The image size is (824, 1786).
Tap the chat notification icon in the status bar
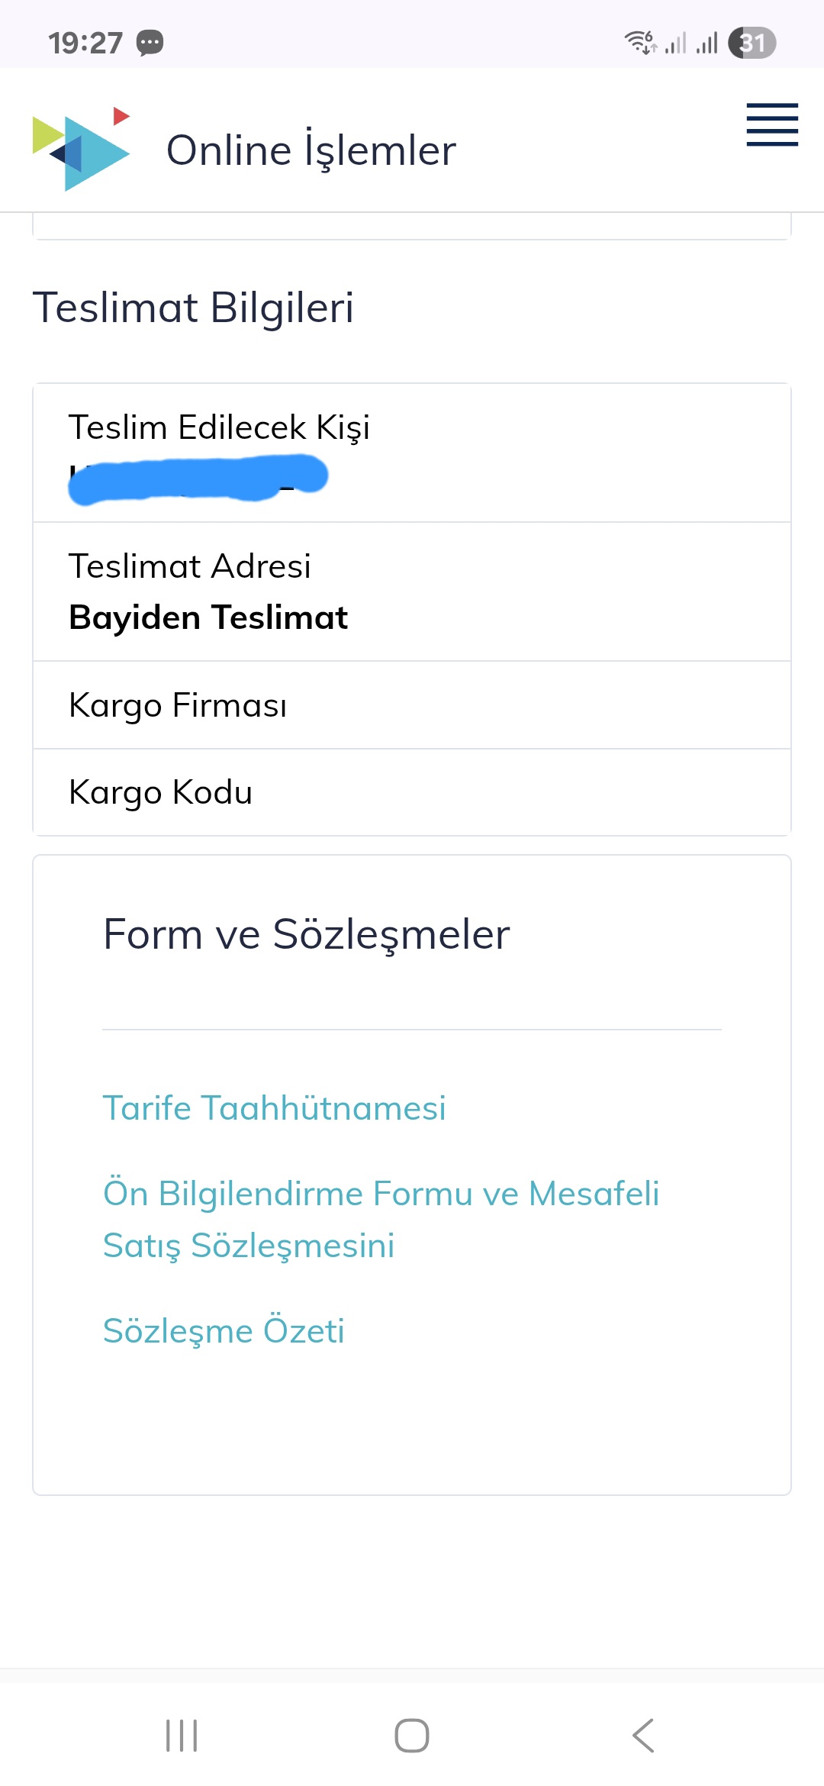click(150, 43)
